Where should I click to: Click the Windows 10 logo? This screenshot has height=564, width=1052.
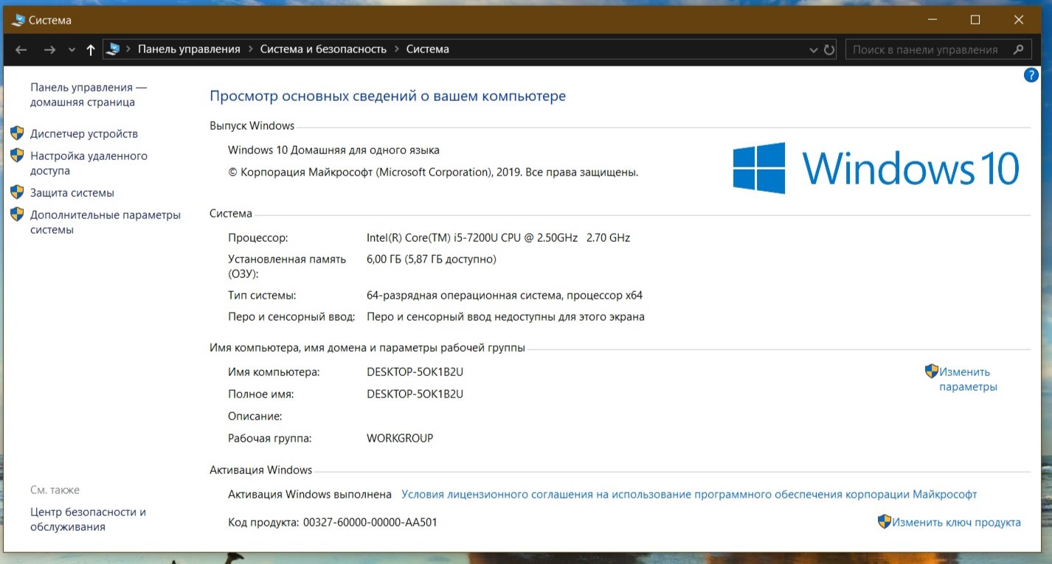pyautogui.click(x=876, y=168)
